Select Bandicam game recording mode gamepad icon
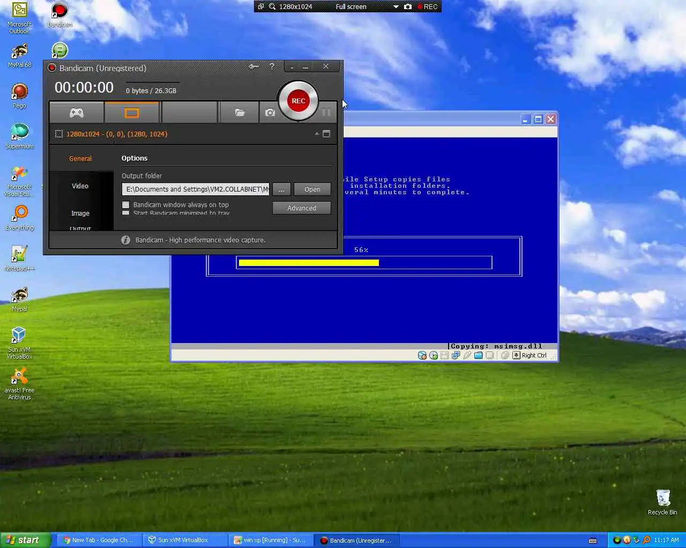686x548 pixels. click(77, 112)
